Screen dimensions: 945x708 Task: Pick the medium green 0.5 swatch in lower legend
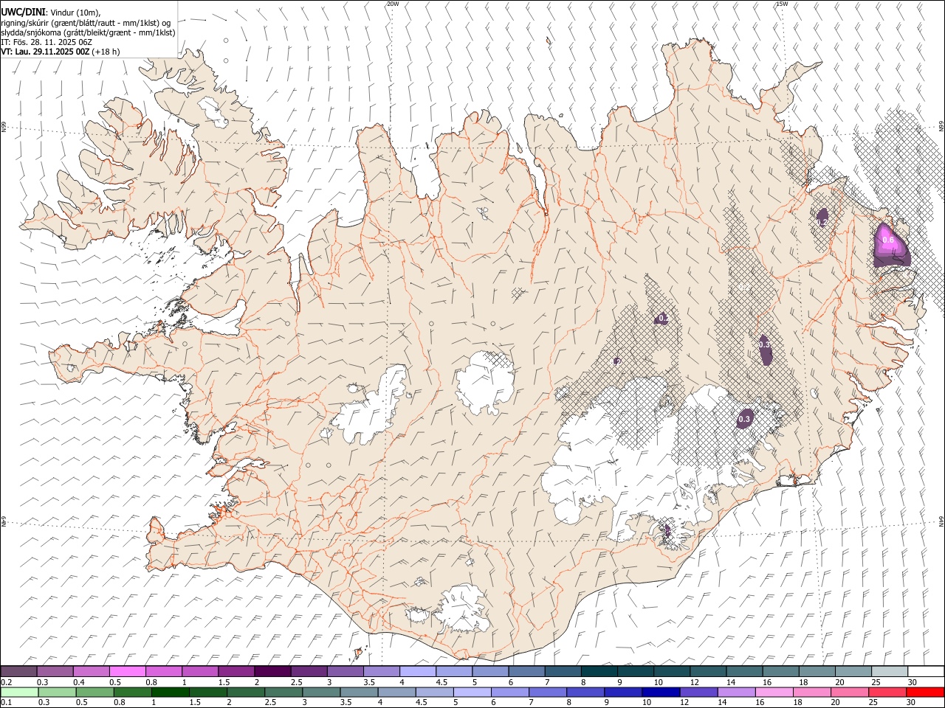coord(95,693)
